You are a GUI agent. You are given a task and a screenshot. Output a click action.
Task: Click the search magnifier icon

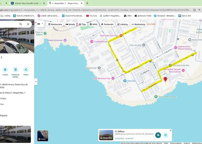(x=21, y=24)
